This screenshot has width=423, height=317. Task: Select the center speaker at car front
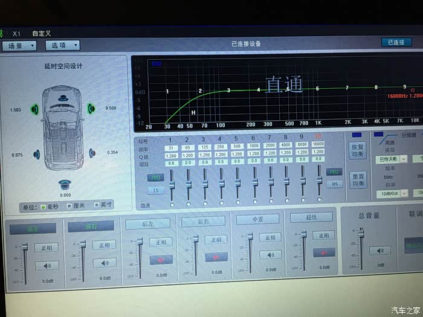pyautogui.click(x=63, y=97)
